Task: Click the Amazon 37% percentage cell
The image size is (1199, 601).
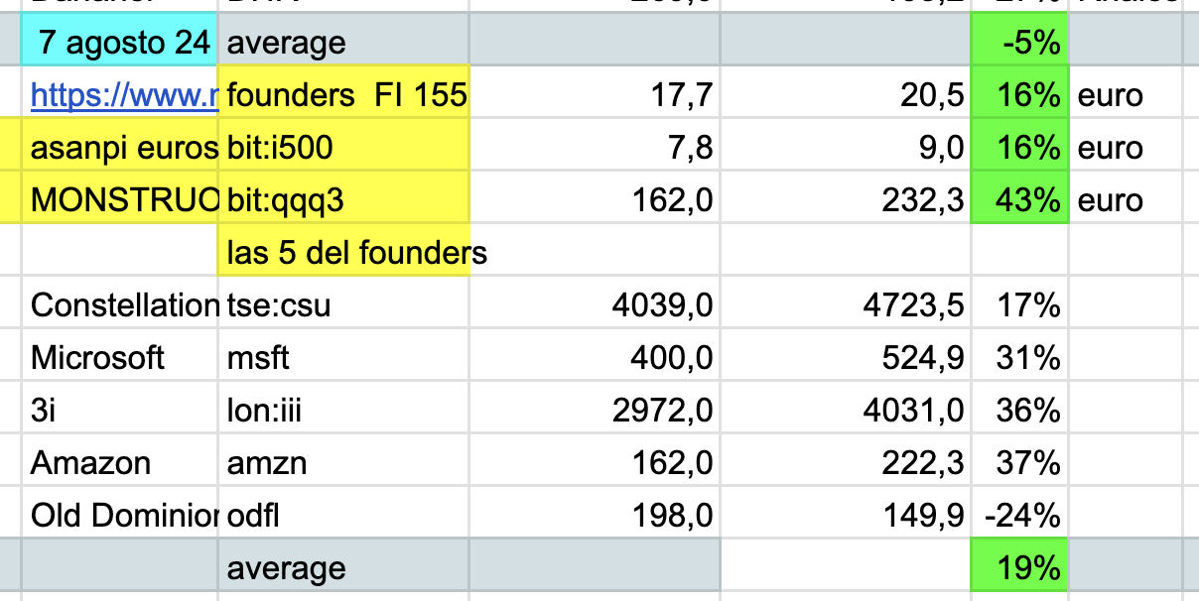Action: [1019, 463]
